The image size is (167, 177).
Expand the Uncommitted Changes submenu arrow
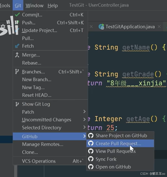84,119
